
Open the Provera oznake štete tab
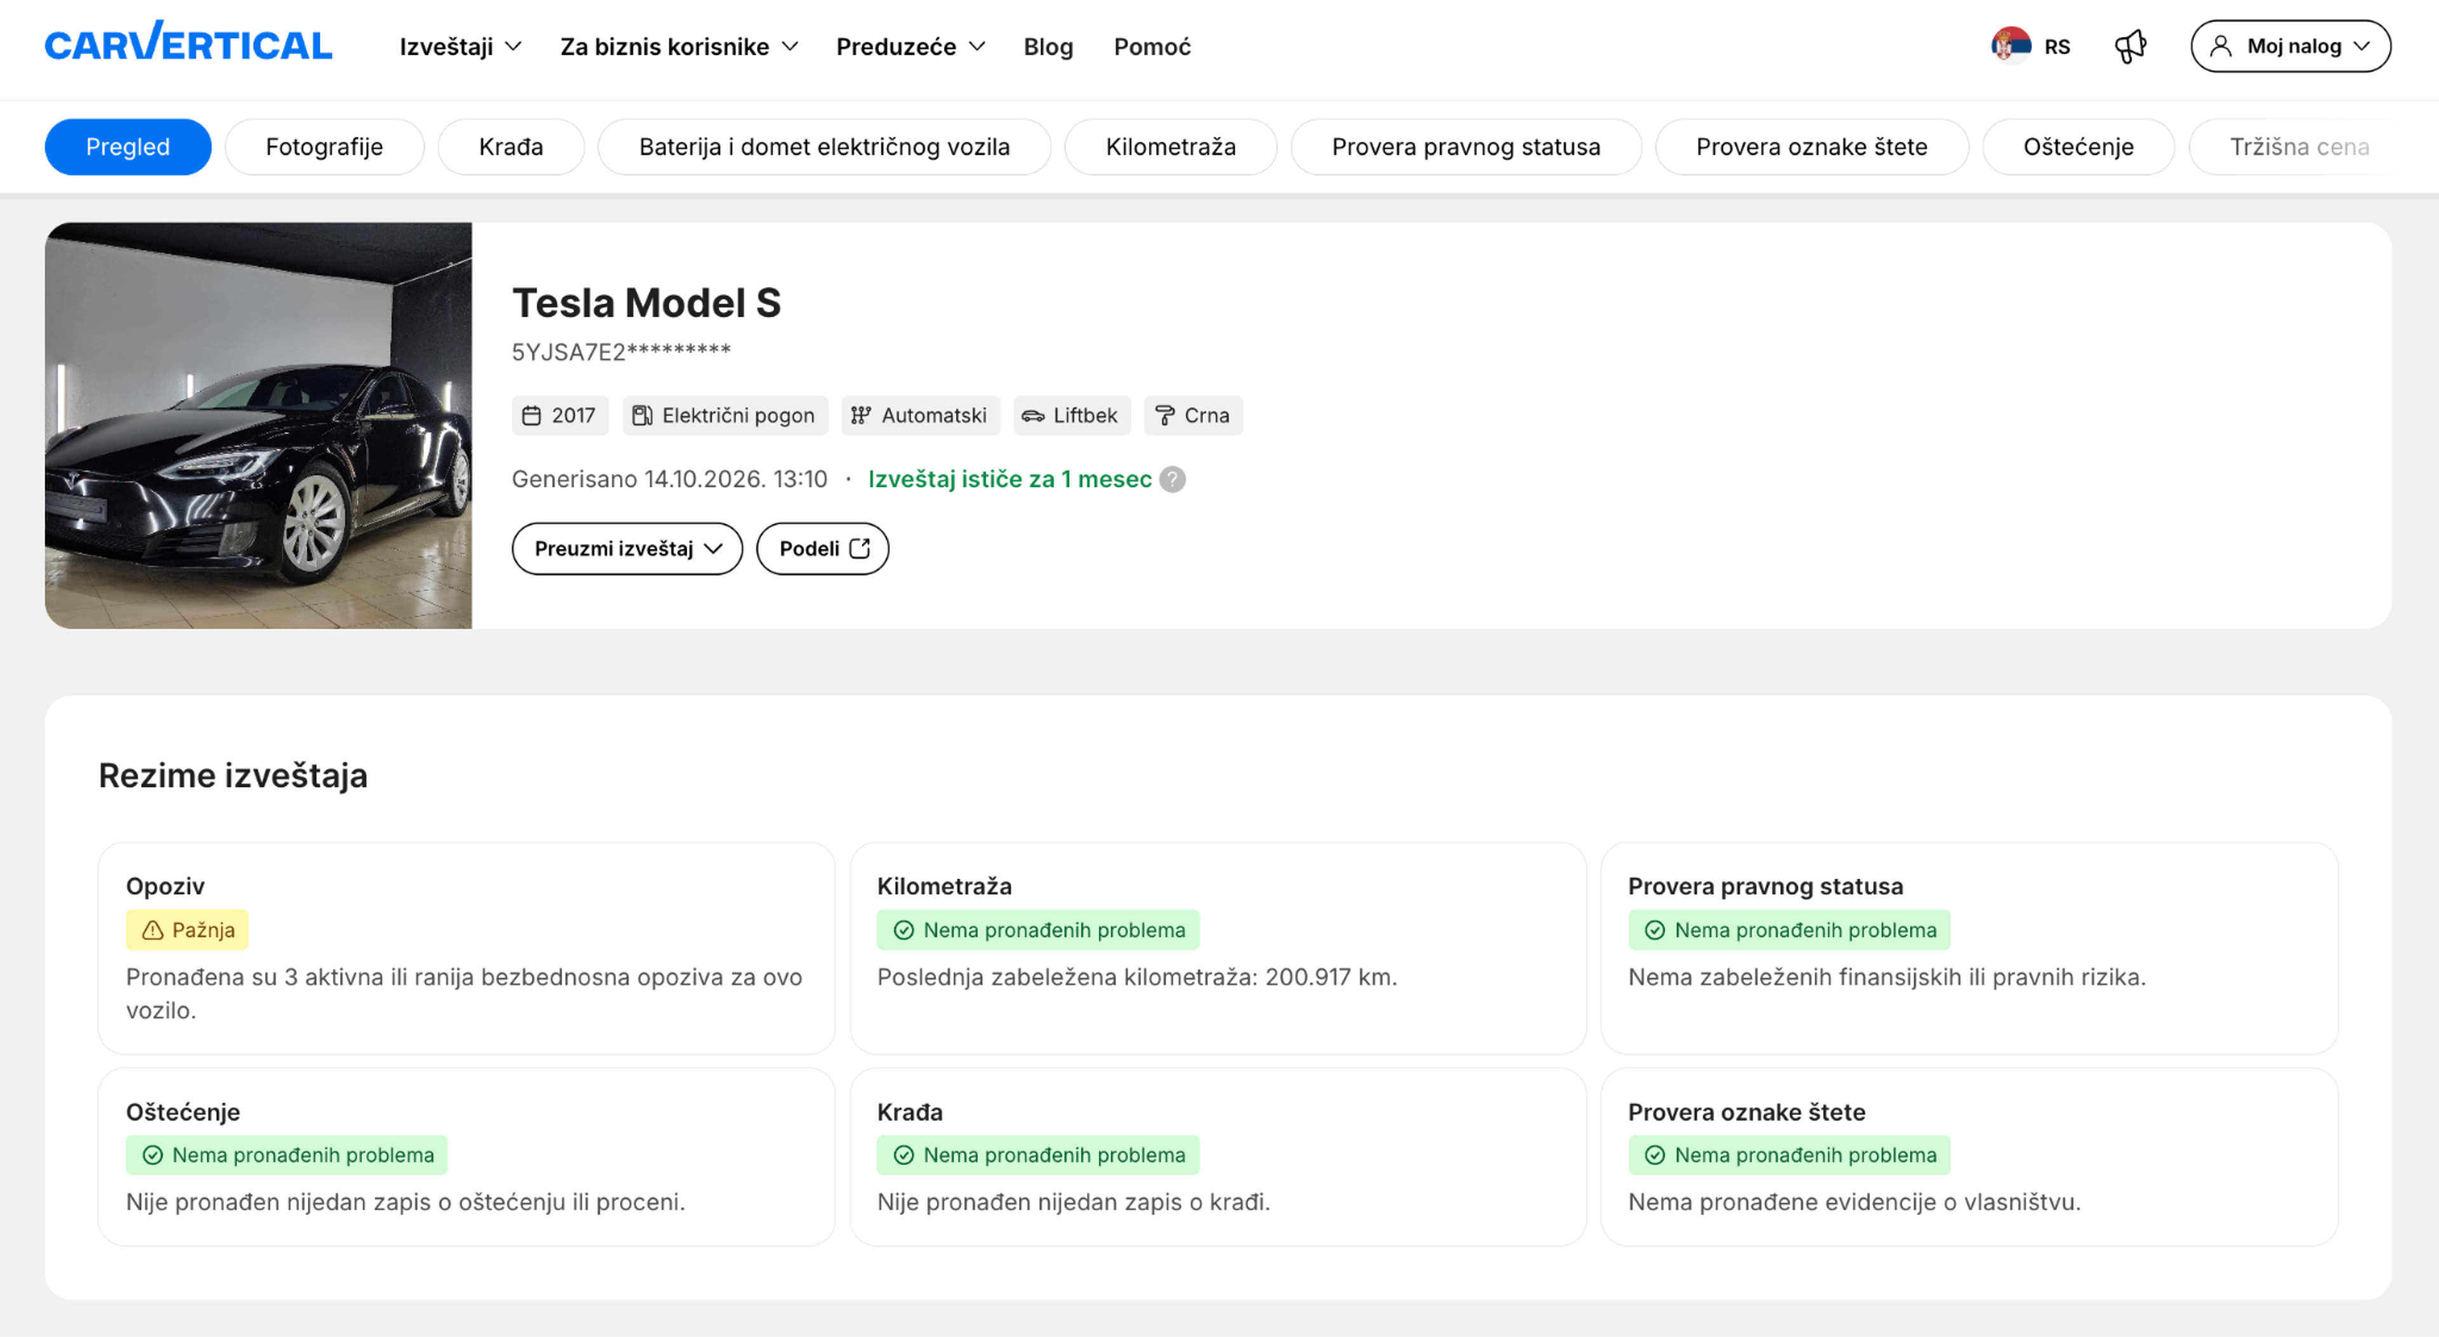pyautogui.click(x=1812, y=147)
